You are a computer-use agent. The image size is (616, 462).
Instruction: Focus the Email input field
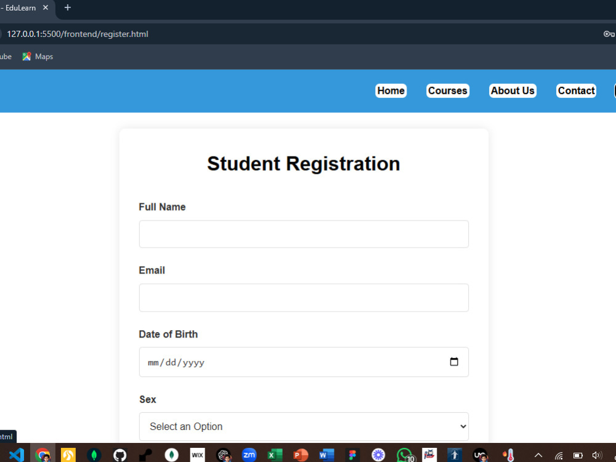(x=304, y=298)
